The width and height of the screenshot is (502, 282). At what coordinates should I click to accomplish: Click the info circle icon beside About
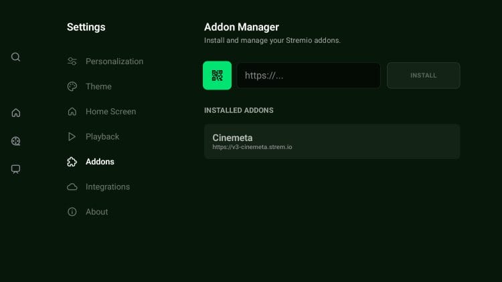[x=72, y=212]
